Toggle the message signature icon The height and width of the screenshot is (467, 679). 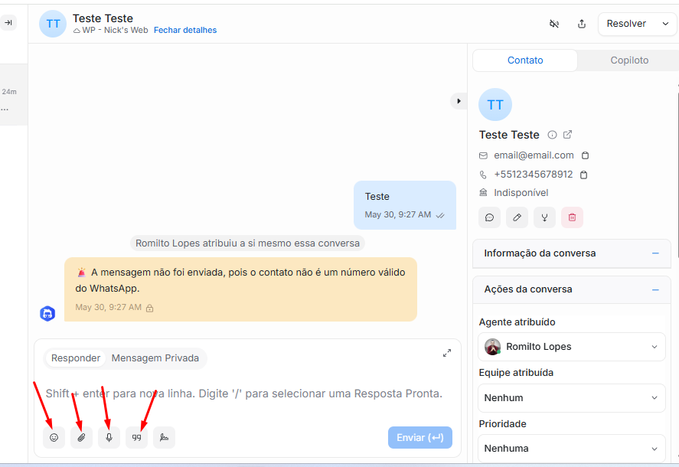[x=164, y=438]
